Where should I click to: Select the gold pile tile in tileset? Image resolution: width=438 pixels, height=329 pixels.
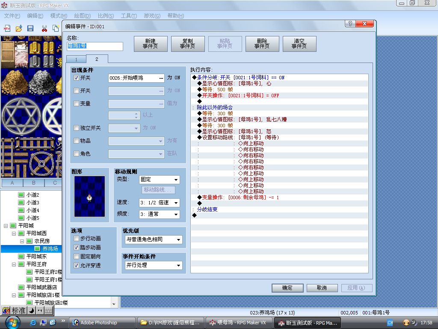coord(15,82)
